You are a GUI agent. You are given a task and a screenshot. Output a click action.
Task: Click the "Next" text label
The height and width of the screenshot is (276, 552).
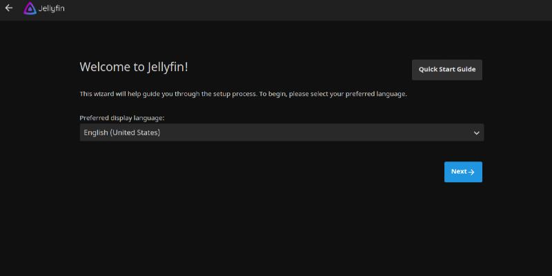pyautogui.click(x=459, y=172)
